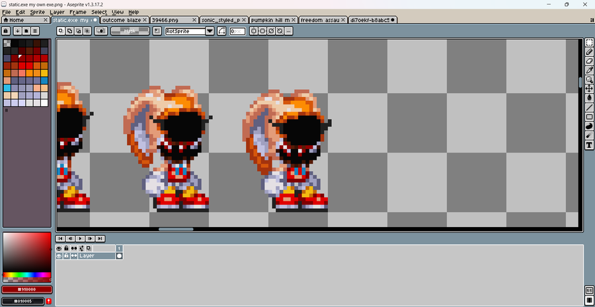Choose the Text tool
This screenshot has width=595, height=307.
coord(589,145)
